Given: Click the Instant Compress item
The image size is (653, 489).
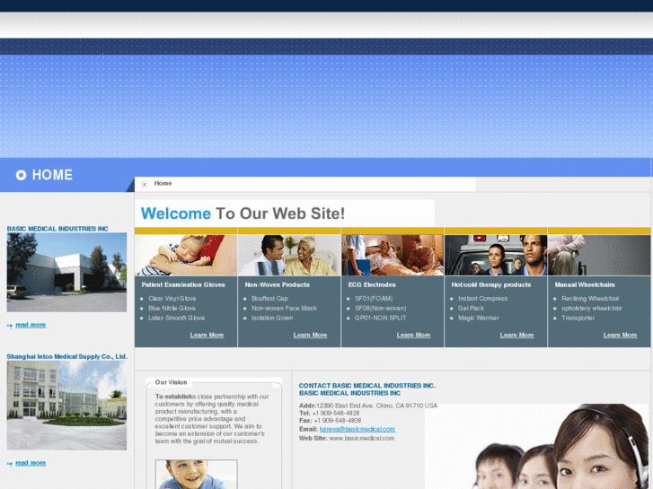Looking at the screenshot, I should pos(482,299).
